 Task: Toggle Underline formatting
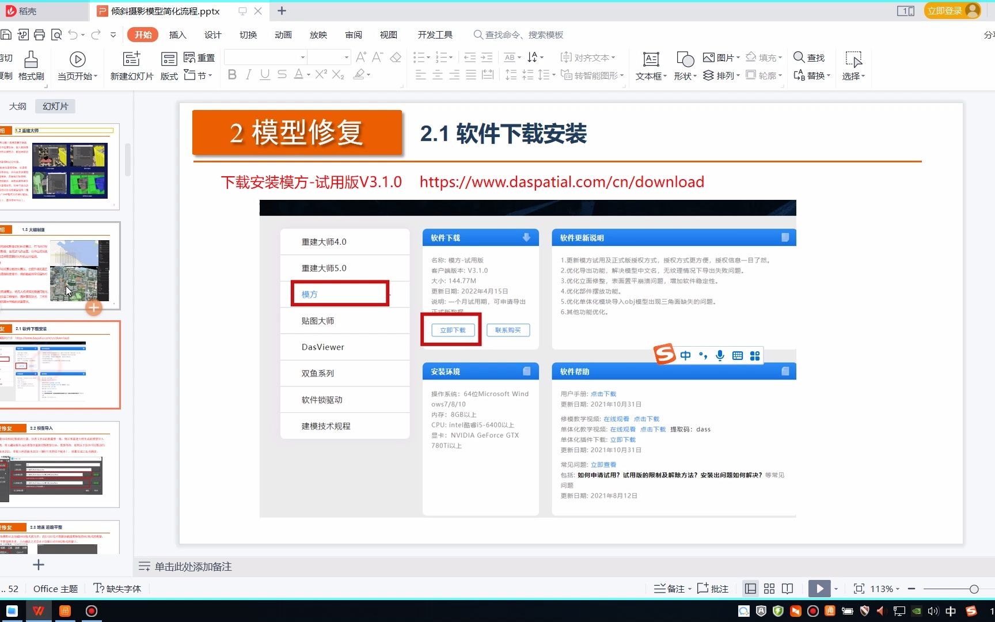(265, 74)
